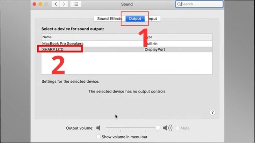Screen dimensions: 255x143
Task: Open the Input tab
Action: click(152, 19)
